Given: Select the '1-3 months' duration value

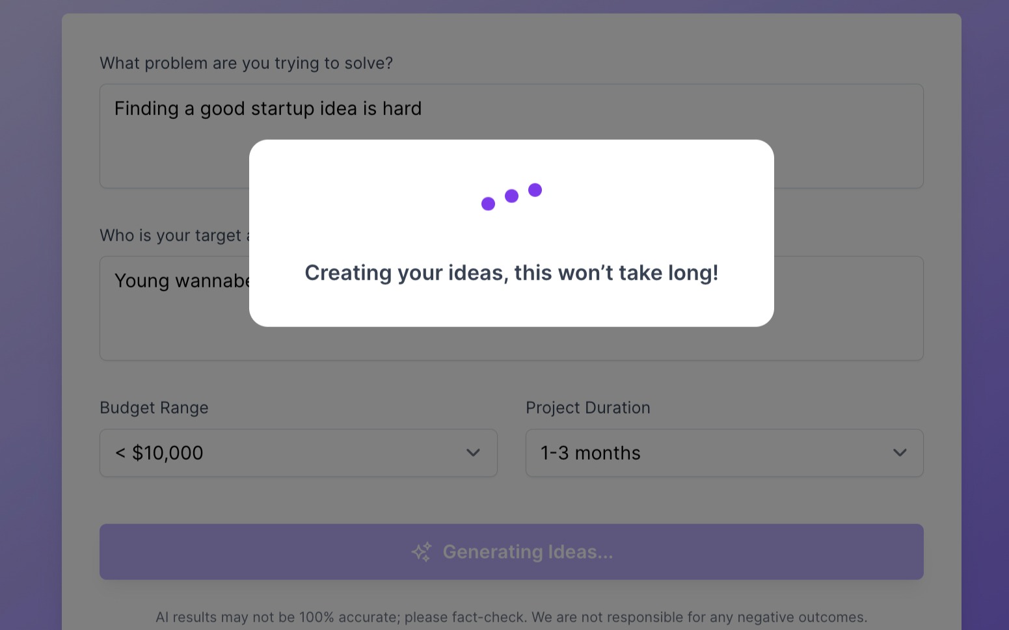Looking at the screenshot, I should 590,453.
